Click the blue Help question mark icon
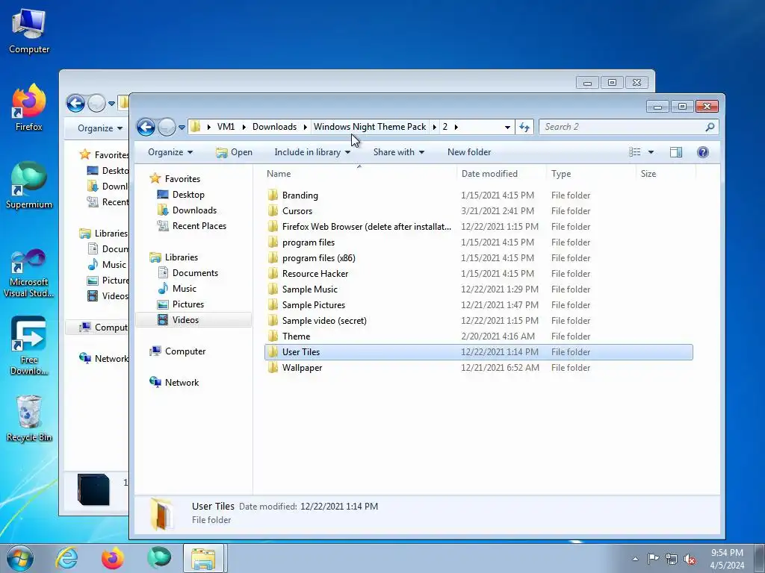Image resolution: width=765 pixels, height=573 pixels. point(702,152)
